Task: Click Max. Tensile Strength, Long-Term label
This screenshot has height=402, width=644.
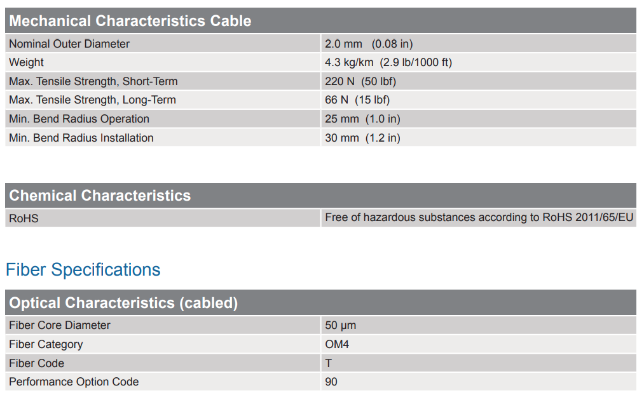Action: coord(92,100)
